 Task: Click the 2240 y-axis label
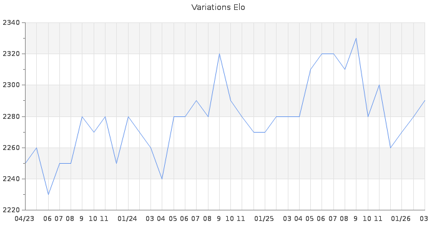tap(11, 179)
